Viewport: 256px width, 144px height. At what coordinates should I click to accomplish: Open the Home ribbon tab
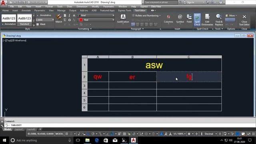[x=5, y=10]
